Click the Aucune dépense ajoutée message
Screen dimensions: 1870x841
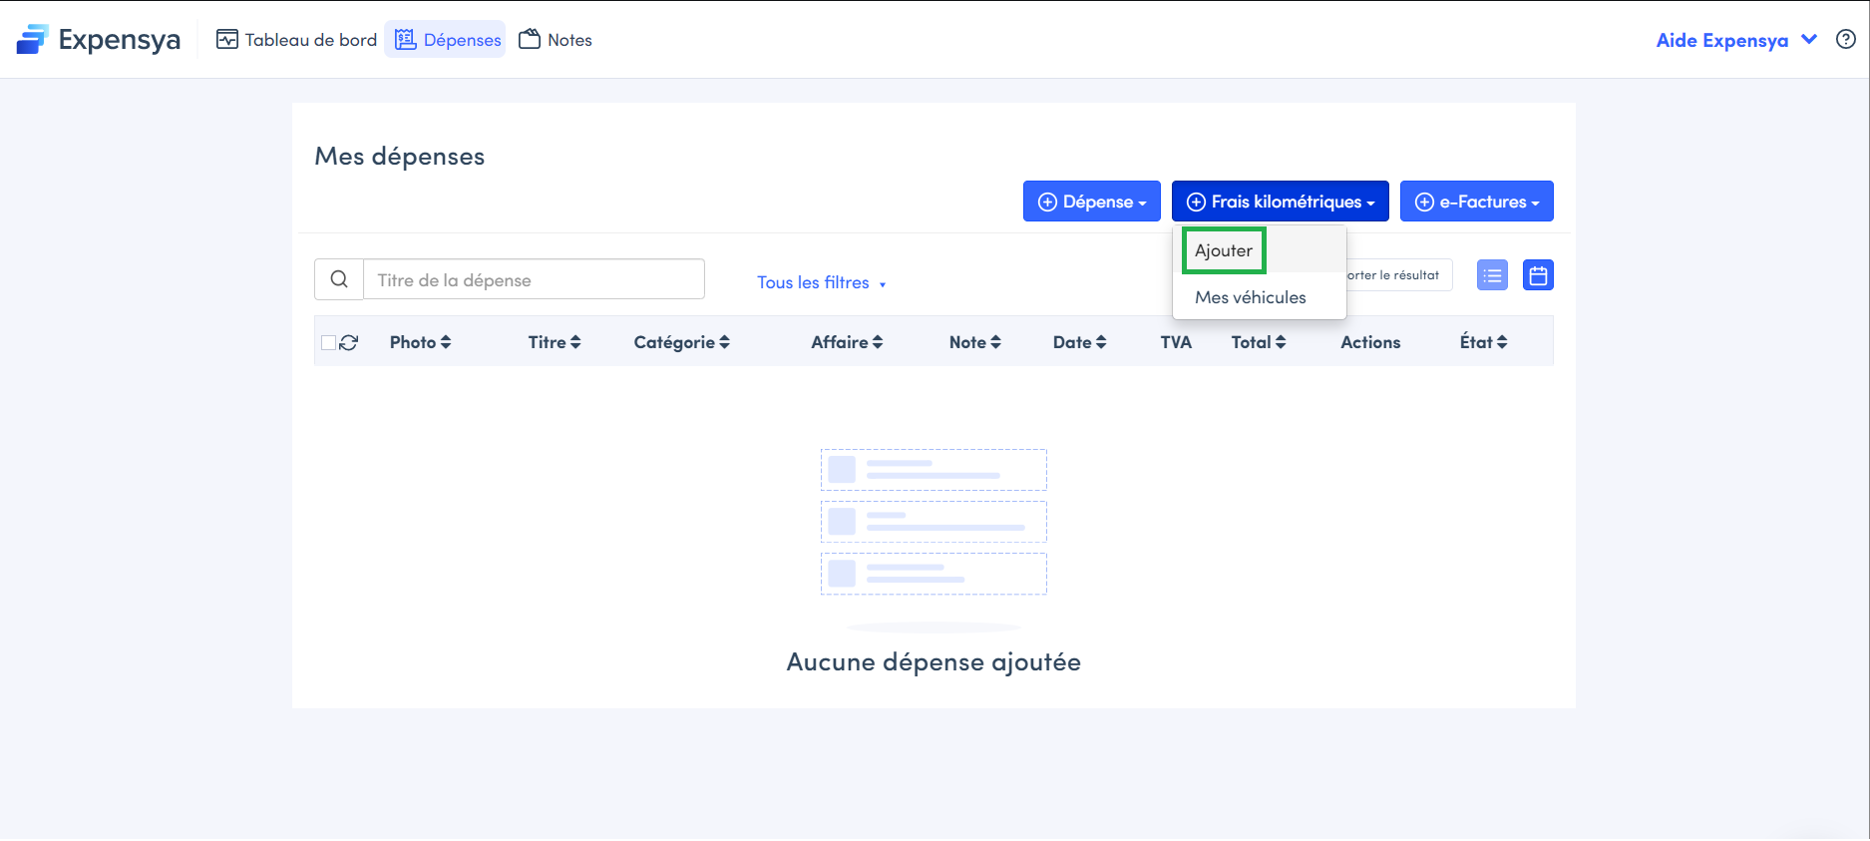(x=934, y=662)
